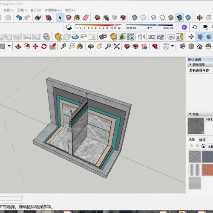Toggle Monochrome face style
Viewport: 213px width, 213px height.
[x=188, y=18]
